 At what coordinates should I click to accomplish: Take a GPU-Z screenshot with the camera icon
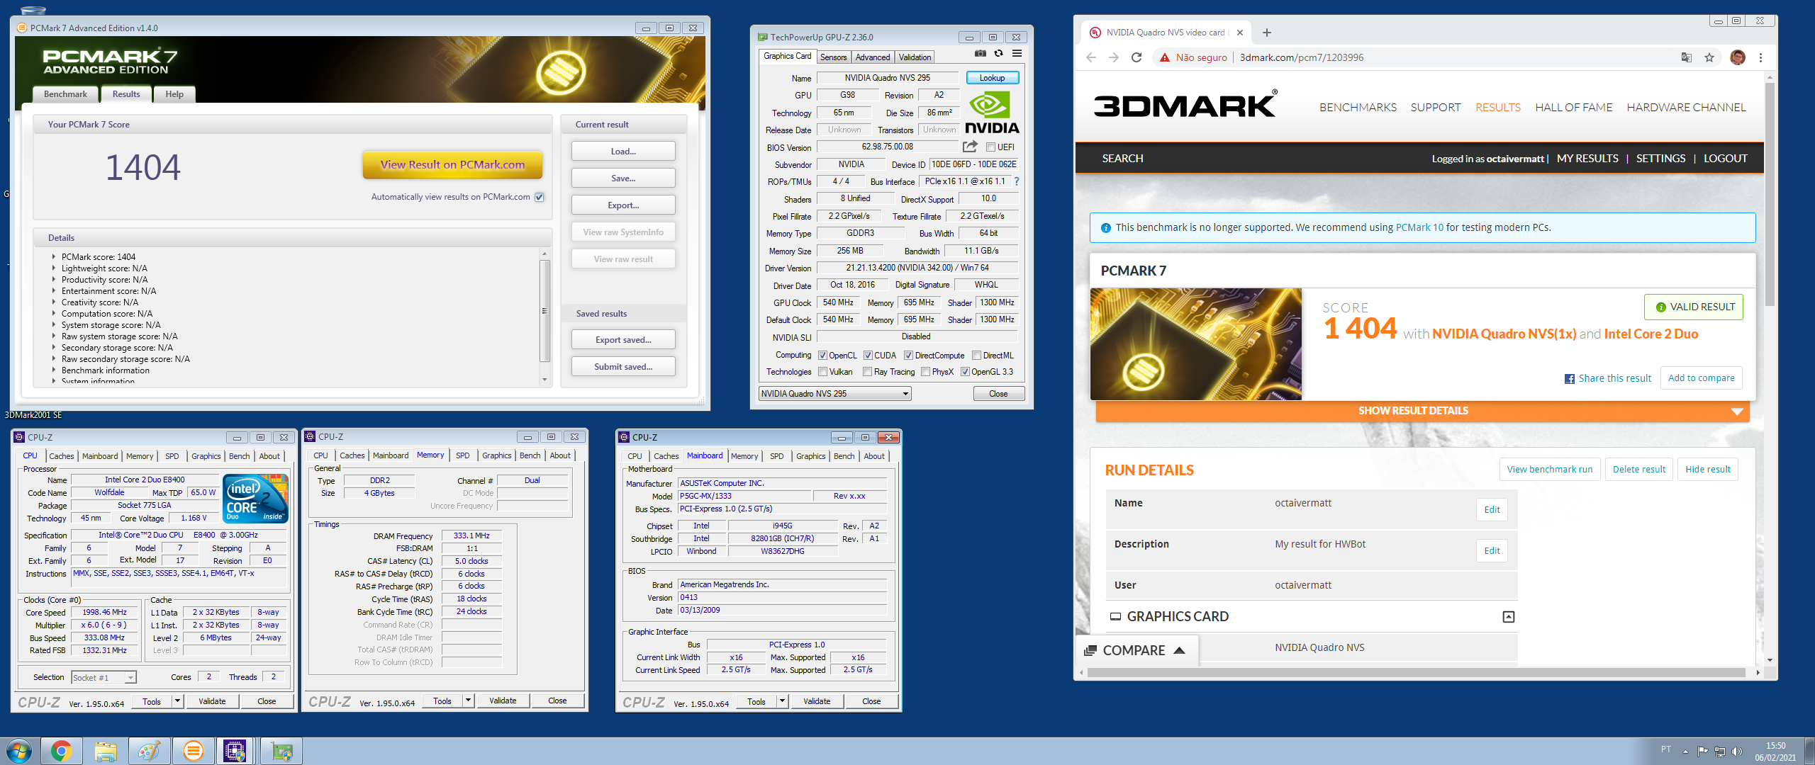980,54
